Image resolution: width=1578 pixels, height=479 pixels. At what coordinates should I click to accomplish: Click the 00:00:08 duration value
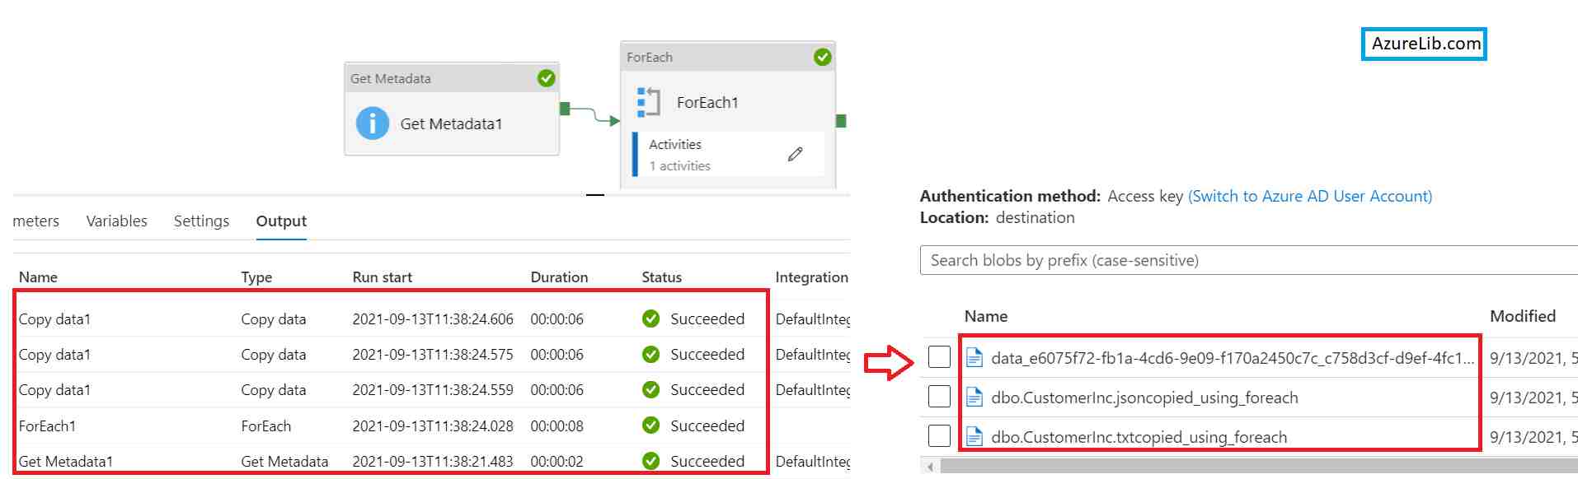tap(557, 426)
